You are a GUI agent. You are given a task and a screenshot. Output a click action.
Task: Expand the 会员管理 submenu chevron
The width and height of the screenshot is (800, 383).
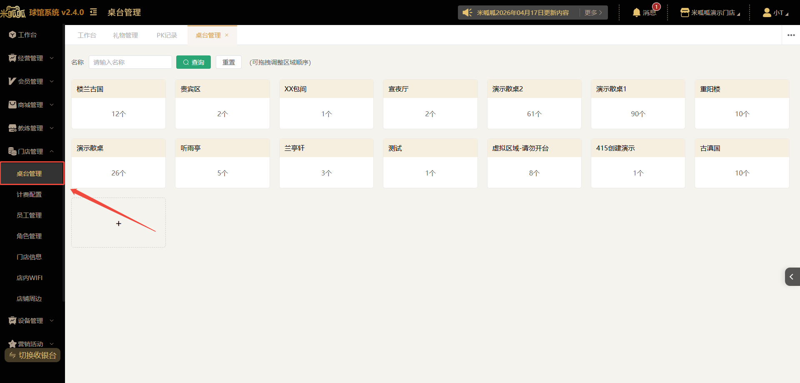pyautogui.click(x=52, y=81)
